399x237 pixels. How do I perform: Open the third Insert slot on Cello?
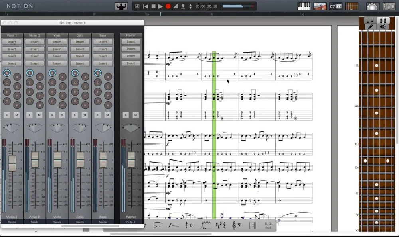(x=80, y=56)
